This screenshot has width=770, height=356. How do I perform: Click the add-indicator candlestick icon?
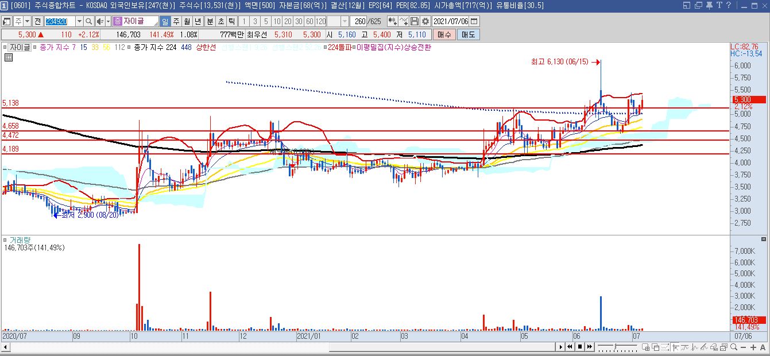[393, 21]
